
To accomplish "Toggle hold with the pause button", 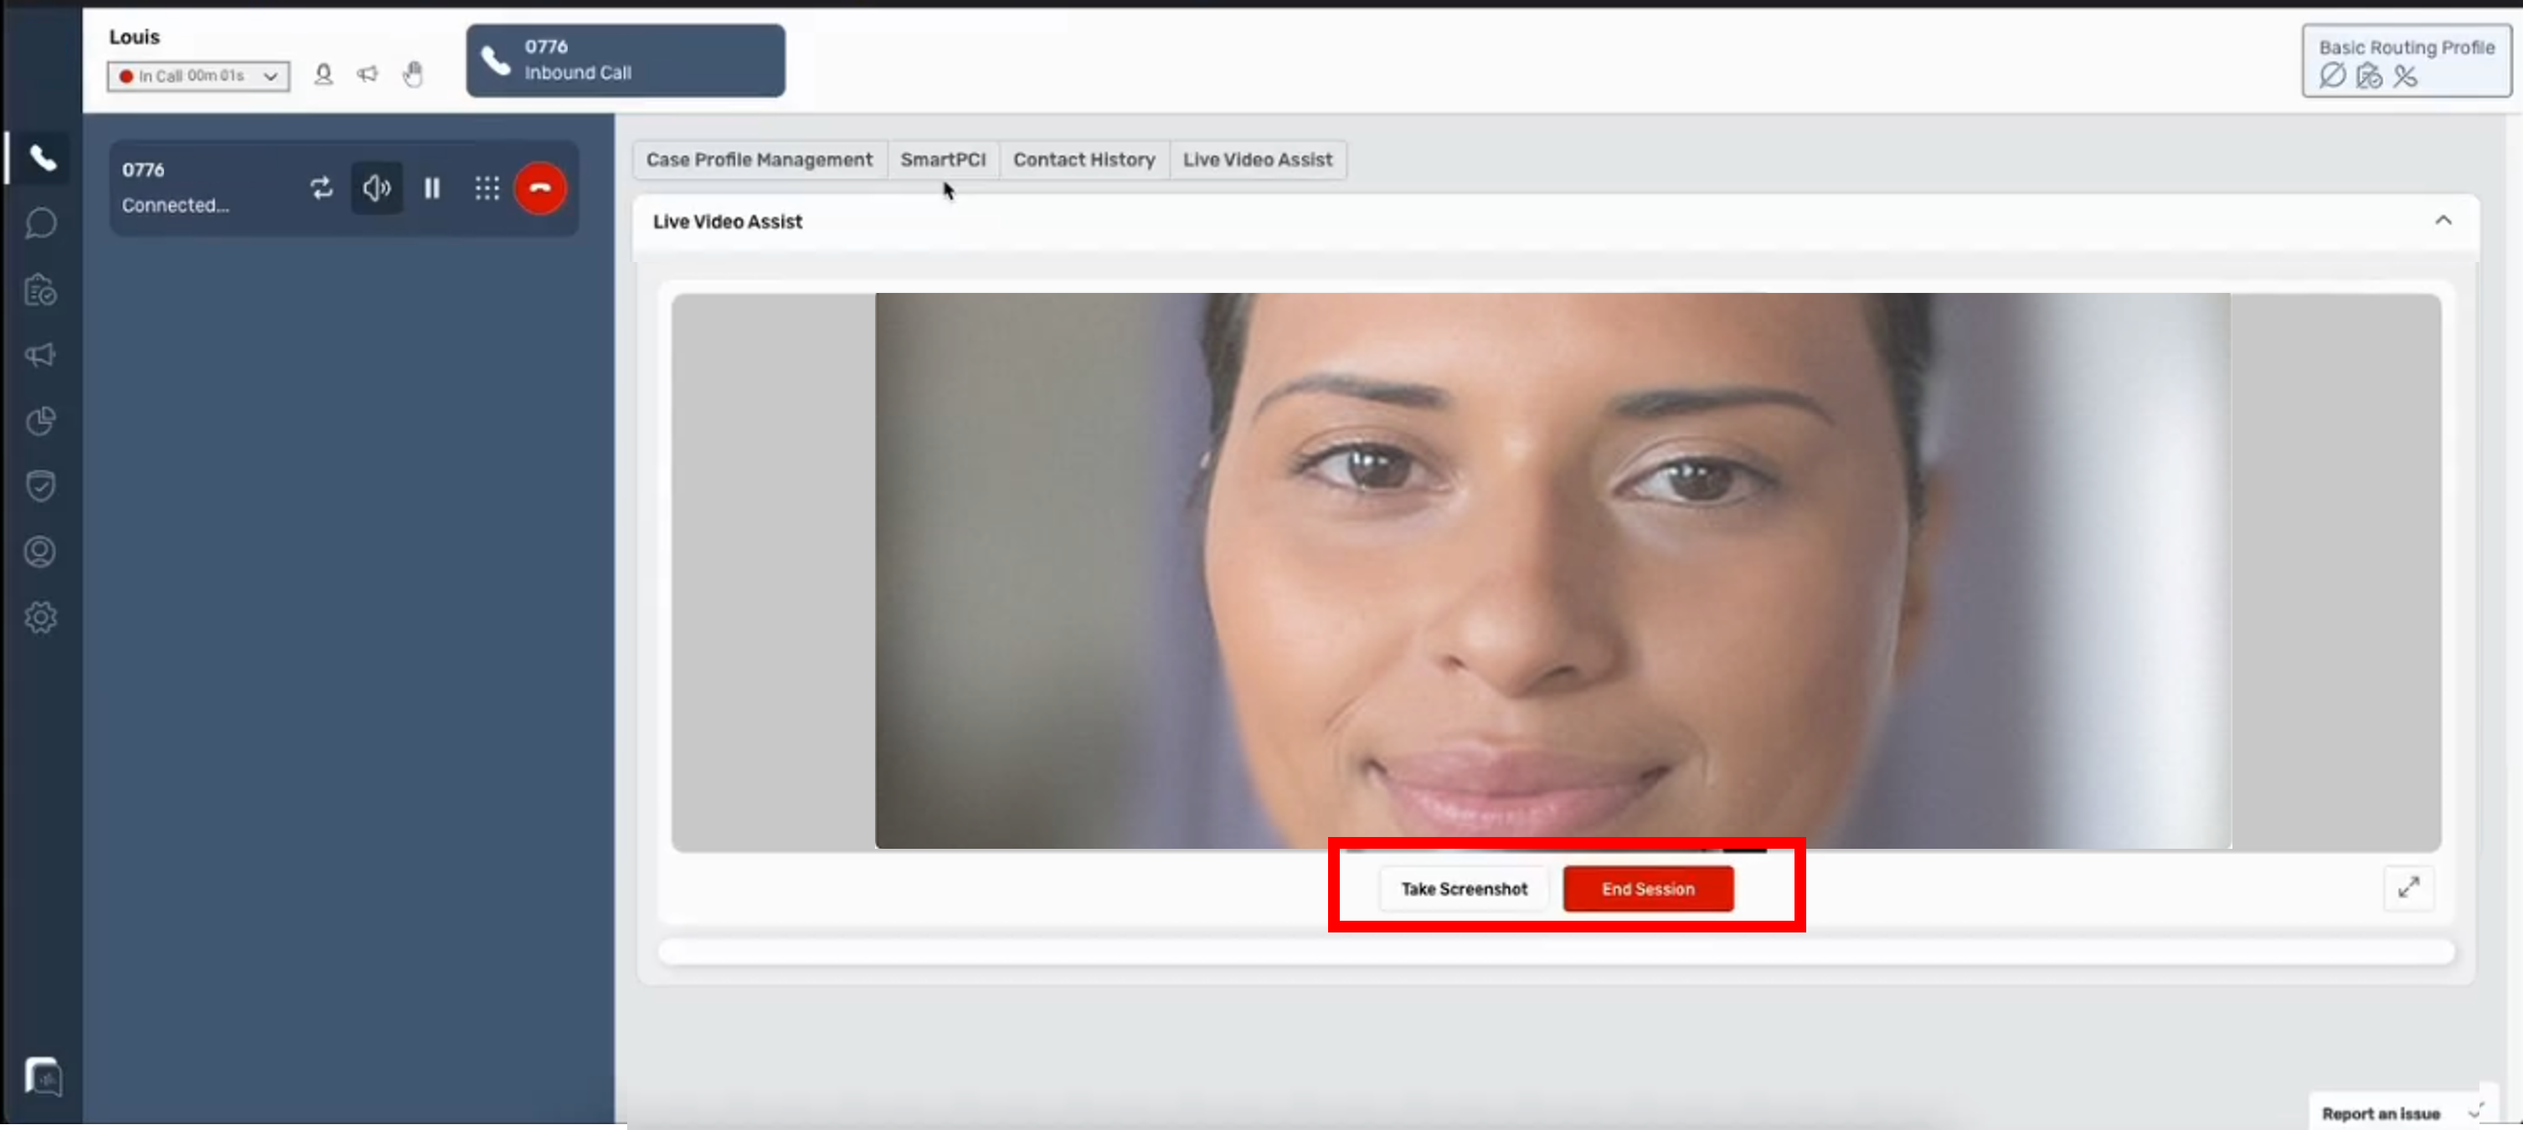I will pos(432,188).
